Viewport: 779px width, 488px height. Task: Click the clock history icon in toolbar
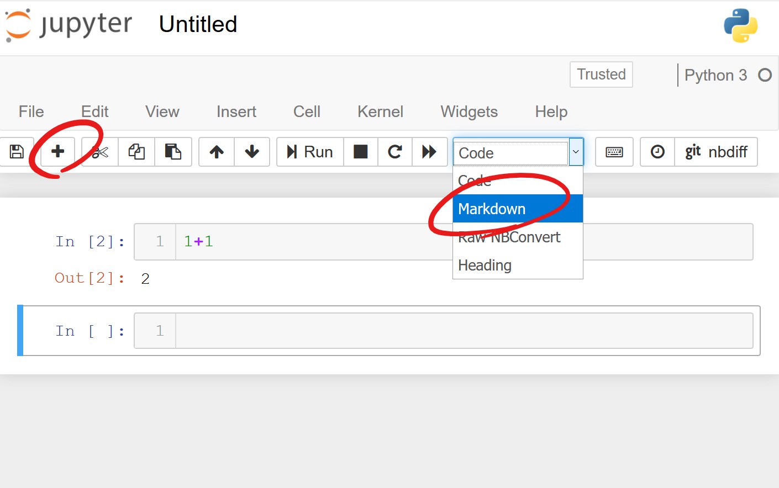(x=657, y=152)
